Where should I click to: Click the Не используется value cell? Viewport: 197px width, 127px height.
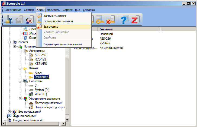point(111,48)
